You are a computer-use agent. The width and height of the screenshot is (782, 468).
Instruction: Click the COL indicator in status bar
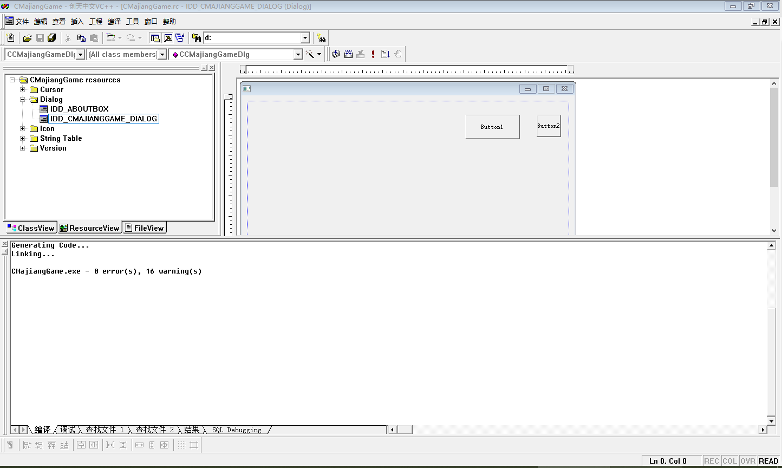(x=730, y=461)
